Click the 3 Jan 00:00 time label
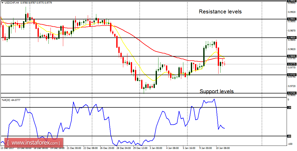The height and width of the screenshot is (151, 297). [x=156, y=148]
